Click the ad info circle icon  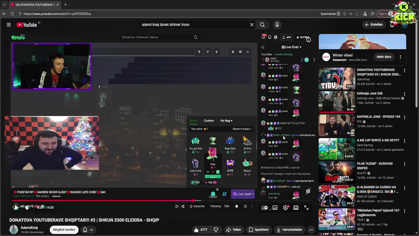308,40
